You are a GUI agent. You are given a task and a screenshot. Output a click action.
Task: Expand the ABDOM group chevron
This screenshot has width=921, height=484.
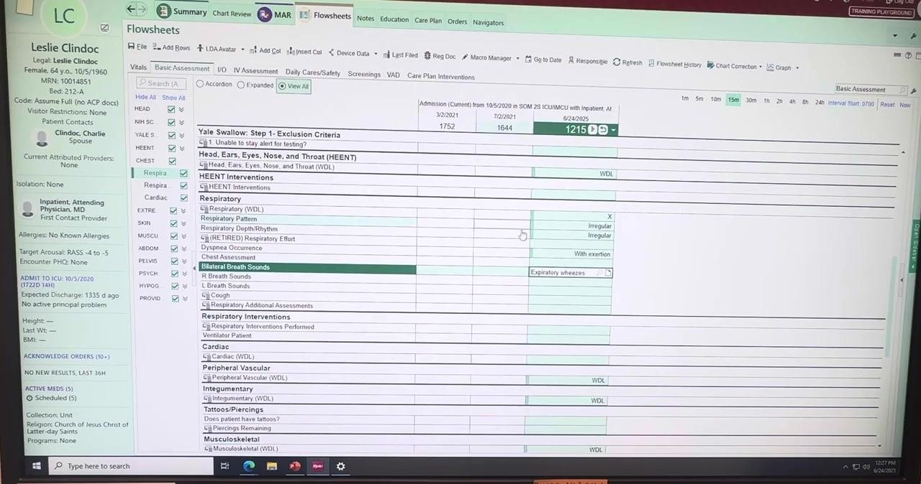[184, 248]
